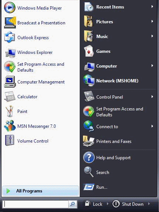Click the Run... icon
The image size is (159, 212).
point(89,187)
